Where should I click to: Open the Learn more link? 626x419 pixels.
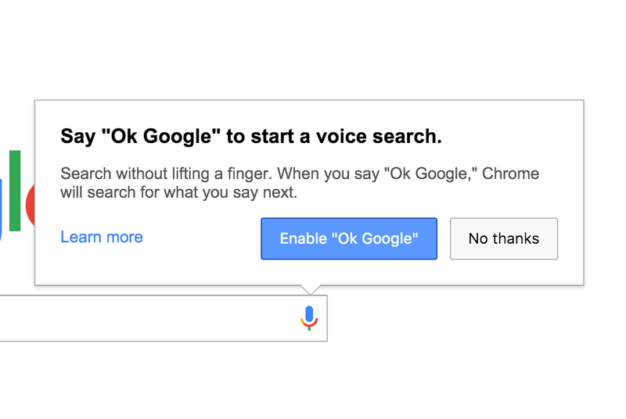pyautogui.click(x=102, y=237)
